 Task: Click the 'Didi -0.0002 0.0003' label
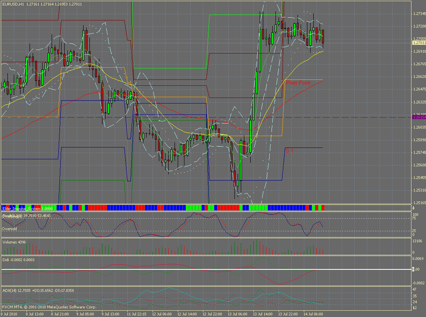tap(19, 260)
